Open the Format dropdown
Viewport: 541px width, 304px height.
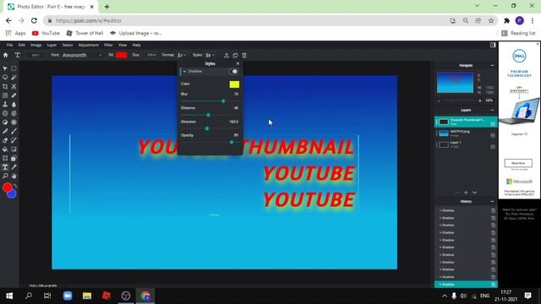(x=182, y=55)
